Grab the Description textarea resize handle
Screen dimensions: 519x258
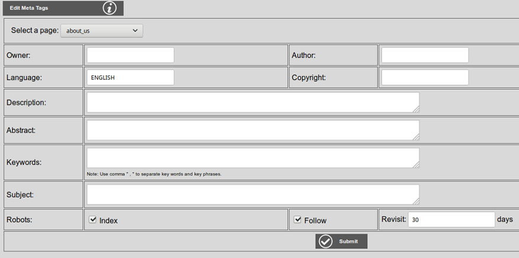click(x=416, y=109)
